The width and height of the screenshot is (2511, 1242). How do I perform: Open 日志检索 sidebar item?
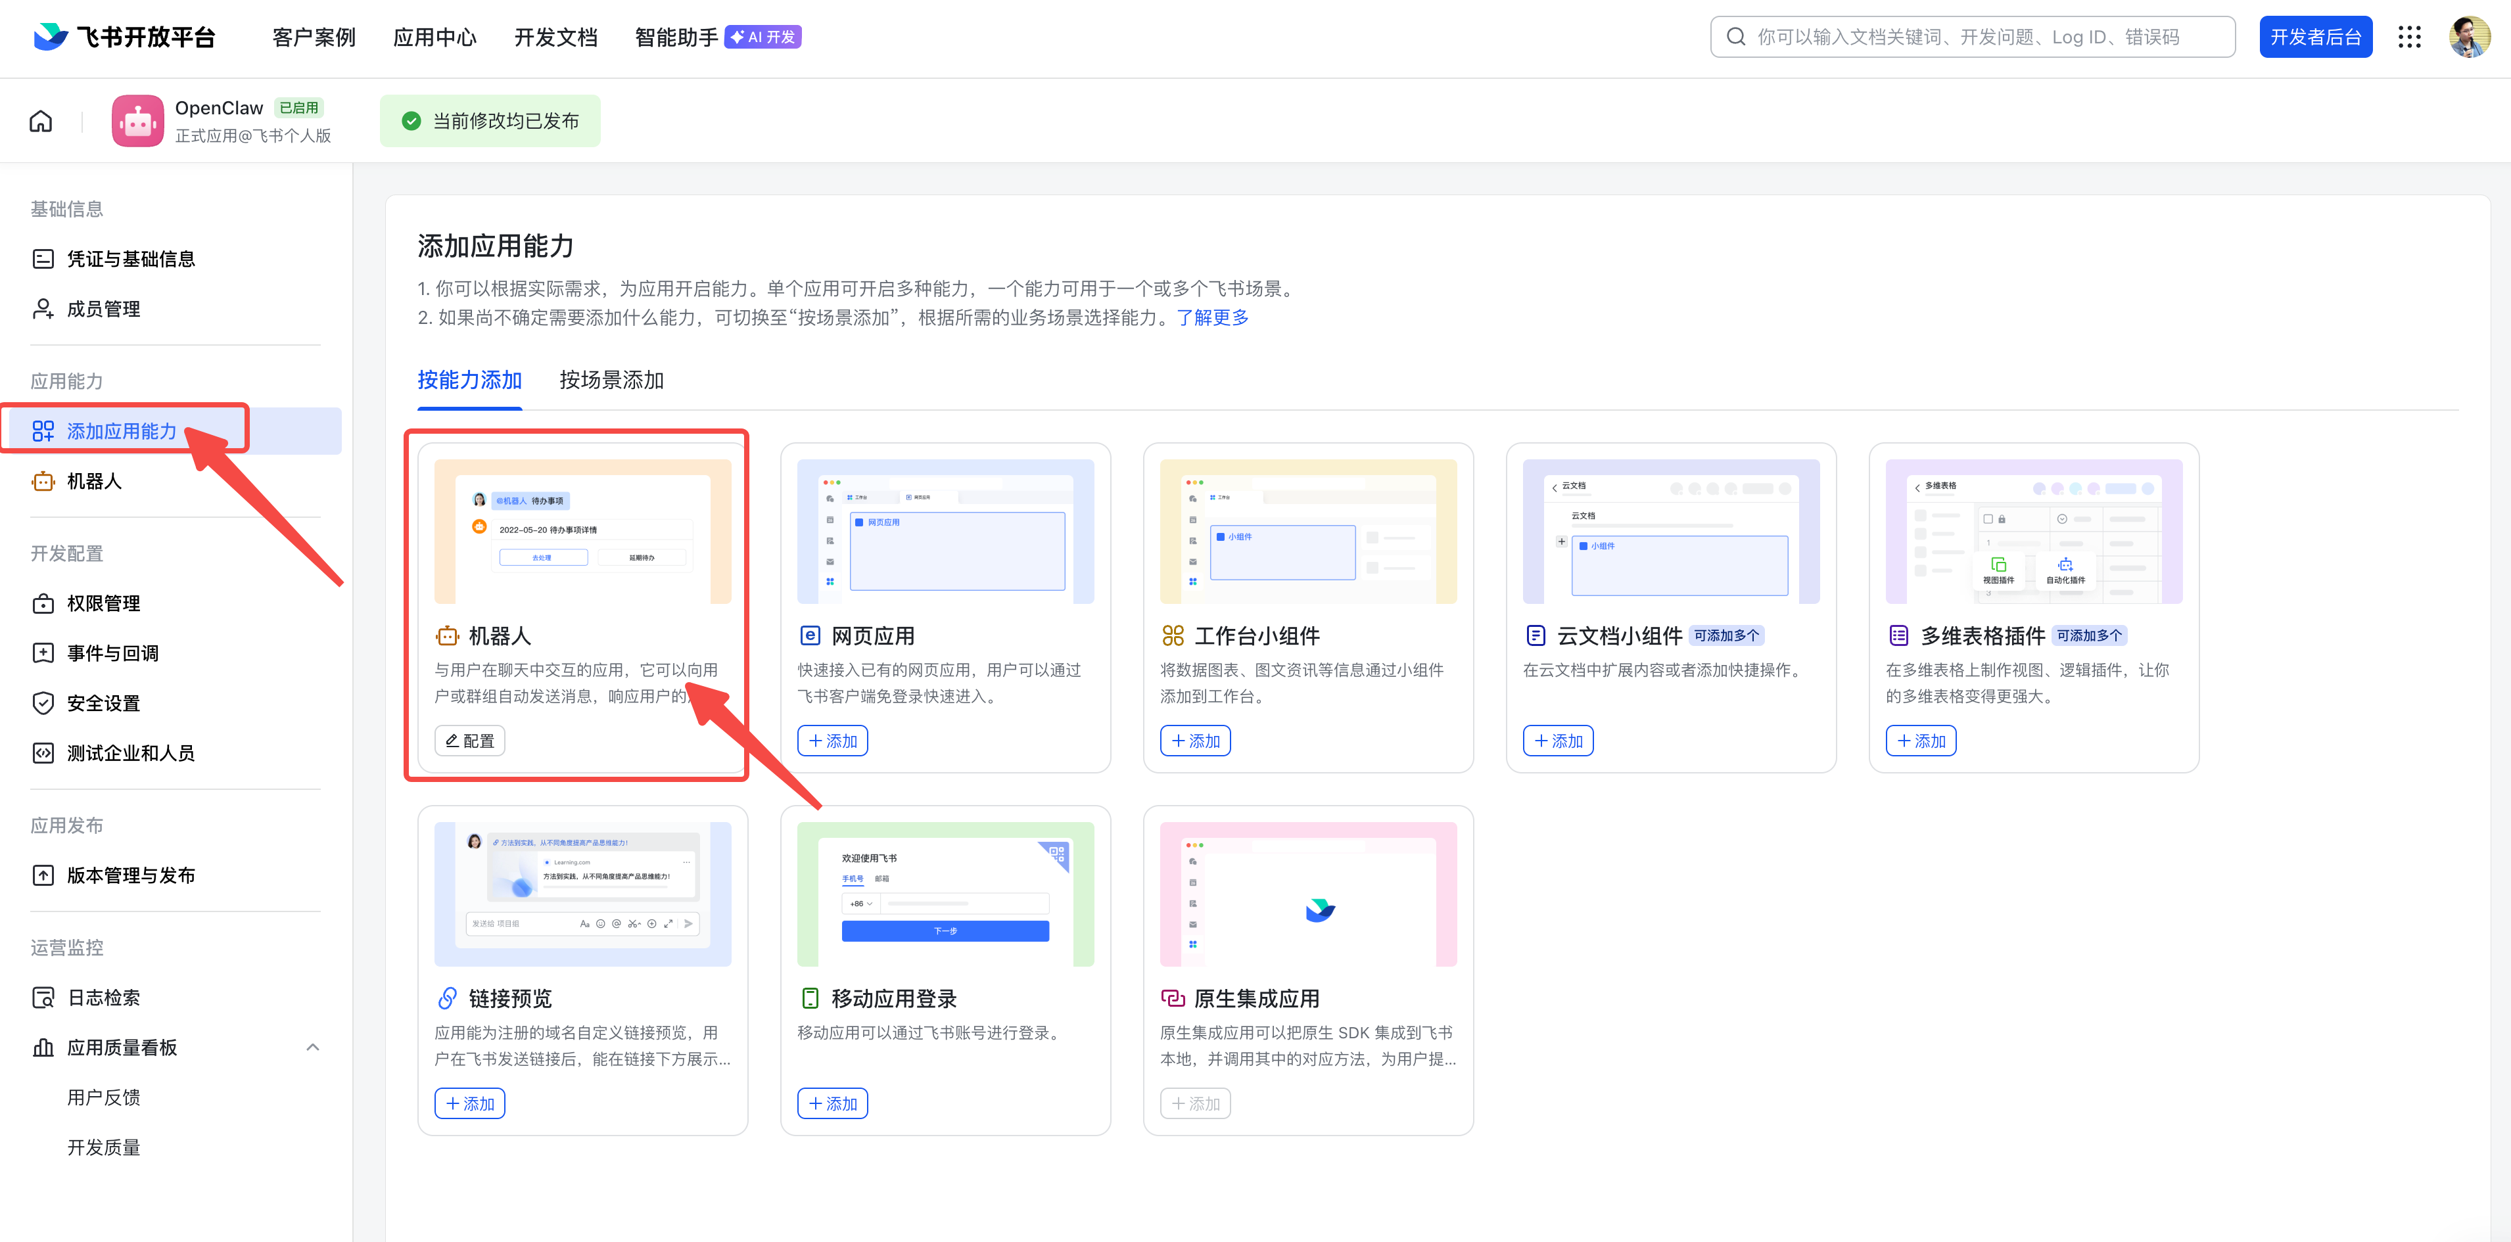[x=103, y=998]
